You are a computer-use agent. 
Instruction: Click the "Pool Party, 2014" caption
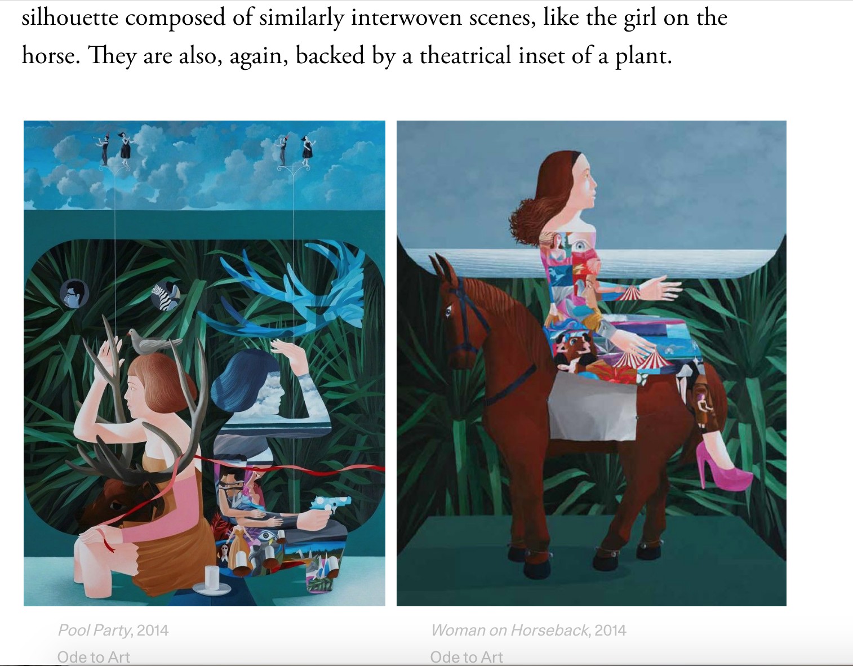113,630
